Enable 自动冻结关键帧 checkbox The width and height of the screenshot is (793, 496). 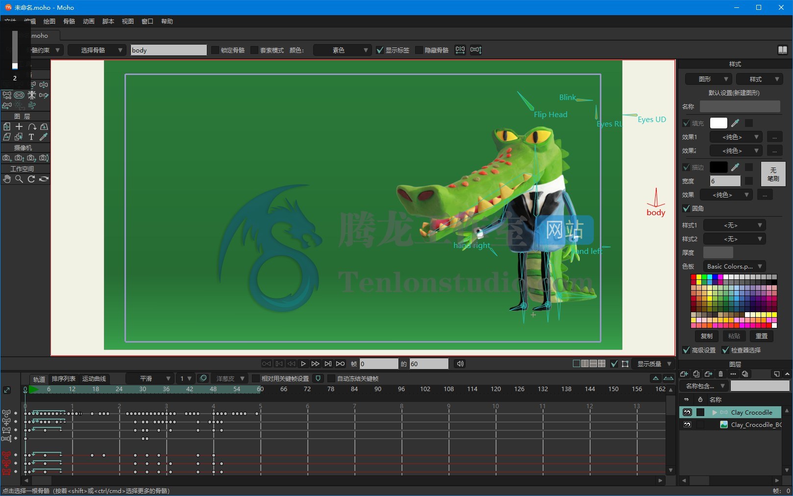pos(331,378)
